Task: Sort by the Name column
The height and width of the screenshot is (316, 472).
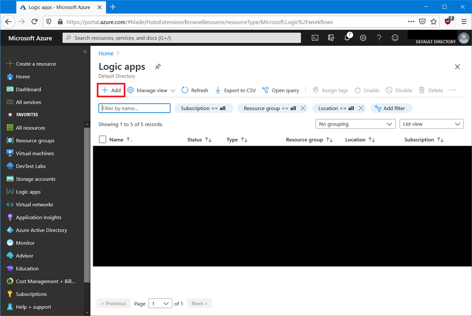Action: pyautogui.click(x=121, y=140)
